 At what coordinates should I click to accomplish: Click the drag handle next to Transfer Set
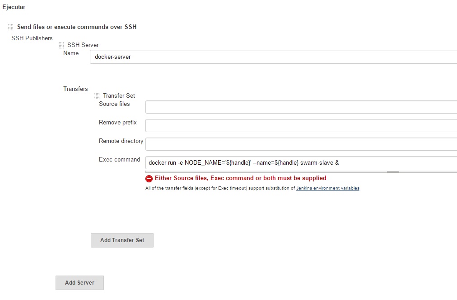click(x=97, y=96)
